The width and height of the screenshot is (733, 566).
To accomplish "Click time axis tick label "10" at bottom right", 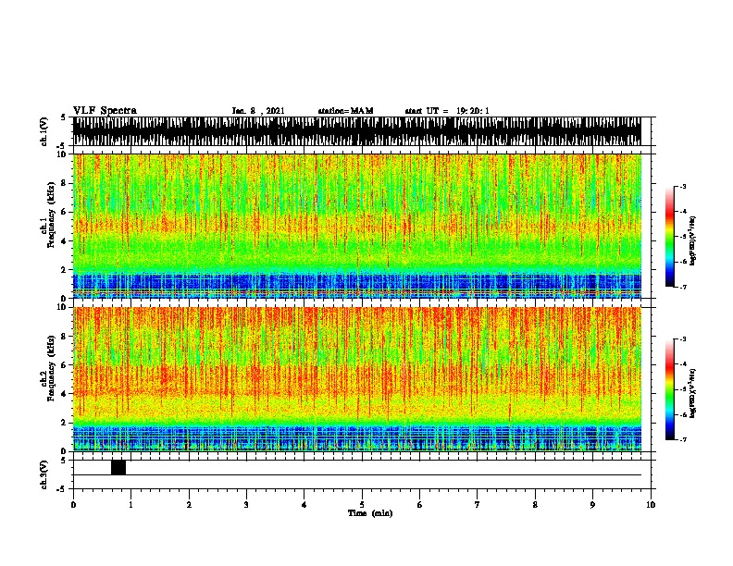I will (x=651, y=505).
